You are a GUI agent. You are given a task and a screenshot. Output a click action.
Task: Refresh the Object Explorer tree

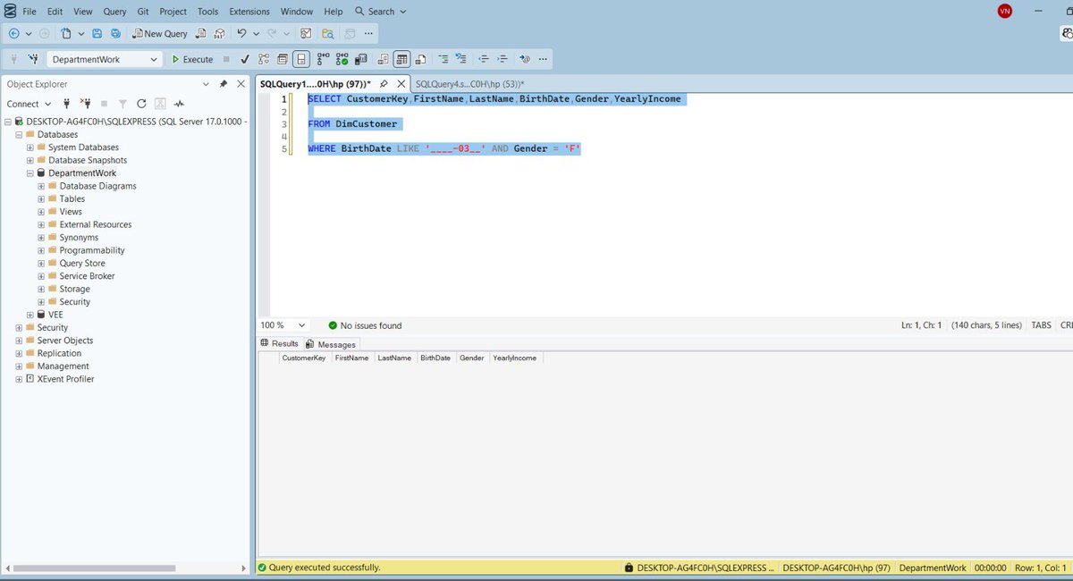coord(141,104)
